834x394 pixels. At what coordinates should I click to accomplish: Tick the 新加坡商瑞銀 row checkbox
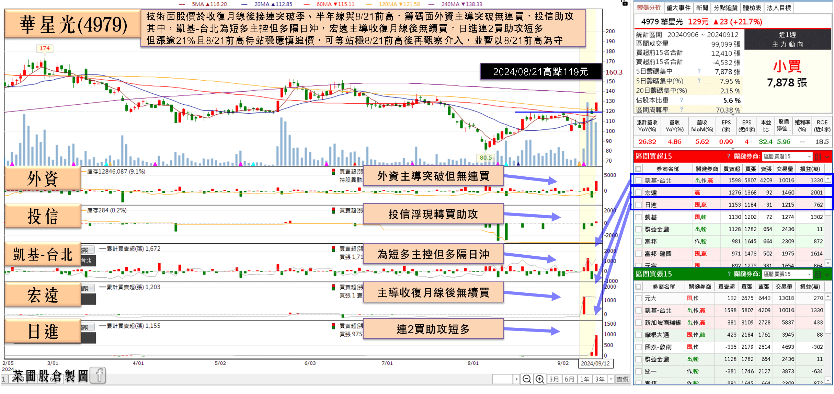coord(638,323)
